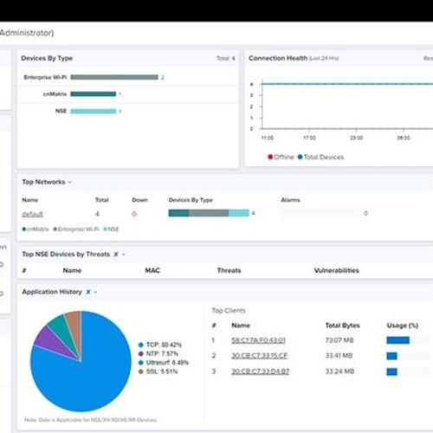
Task: Sort by MAC column header
Action: pyautogui.click(x=152, y=270)
